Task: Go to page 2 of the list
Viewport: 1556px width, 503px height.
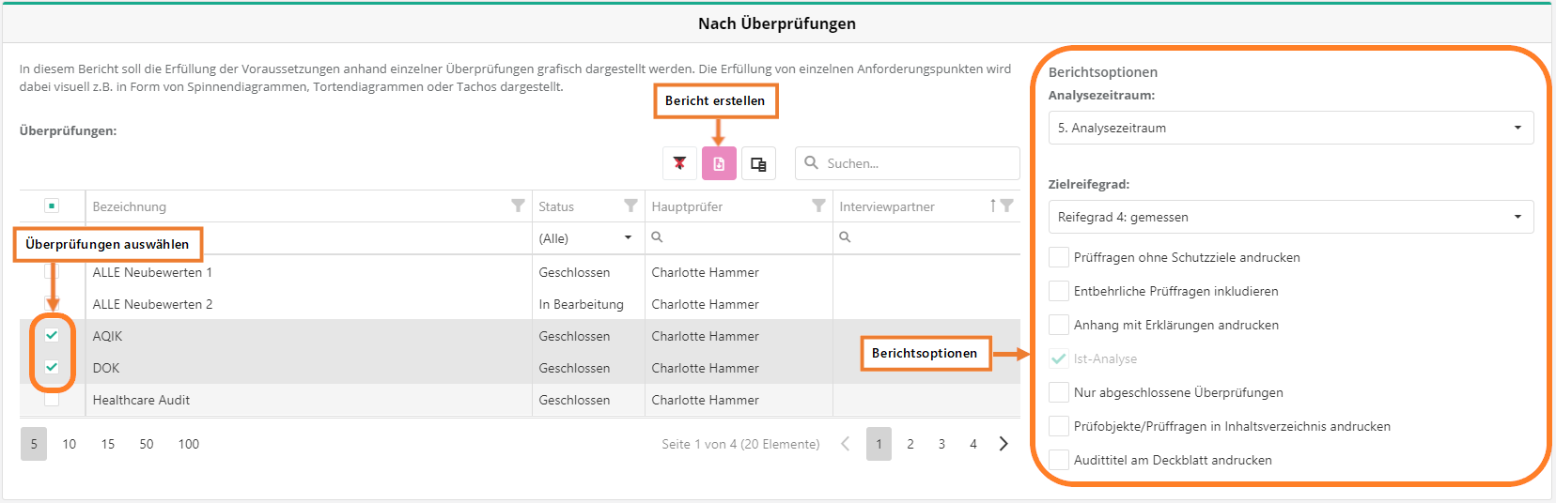Action: pyautogui.click(x=910, y=444)
